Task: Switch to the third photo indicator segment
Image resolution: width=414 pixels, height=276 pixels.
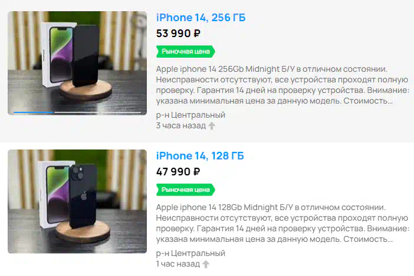Action: pyautogui.click(x=121, y=112)
